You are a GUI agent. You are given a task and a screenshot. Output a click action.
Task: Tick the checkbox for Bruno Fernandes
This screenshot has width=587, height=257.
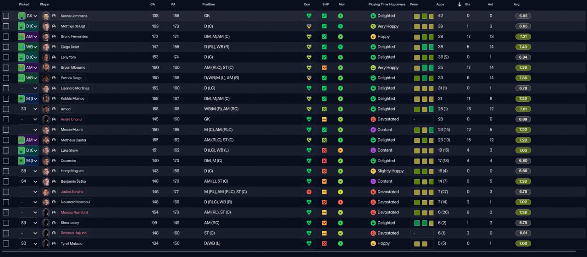tap(6, 36)
